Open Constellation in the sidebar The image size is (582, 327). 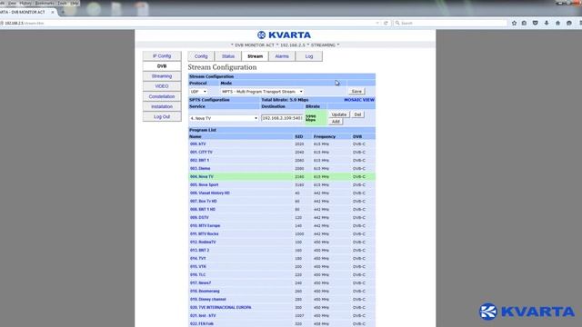click(x=162, y=96)
